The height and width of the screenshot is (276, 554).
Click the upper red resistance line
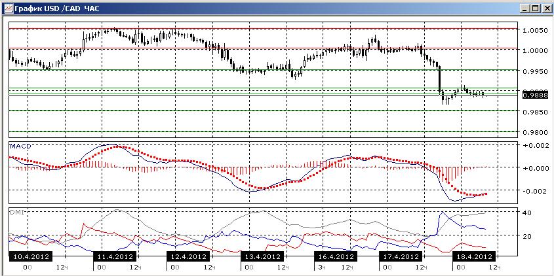coord(263,29)
